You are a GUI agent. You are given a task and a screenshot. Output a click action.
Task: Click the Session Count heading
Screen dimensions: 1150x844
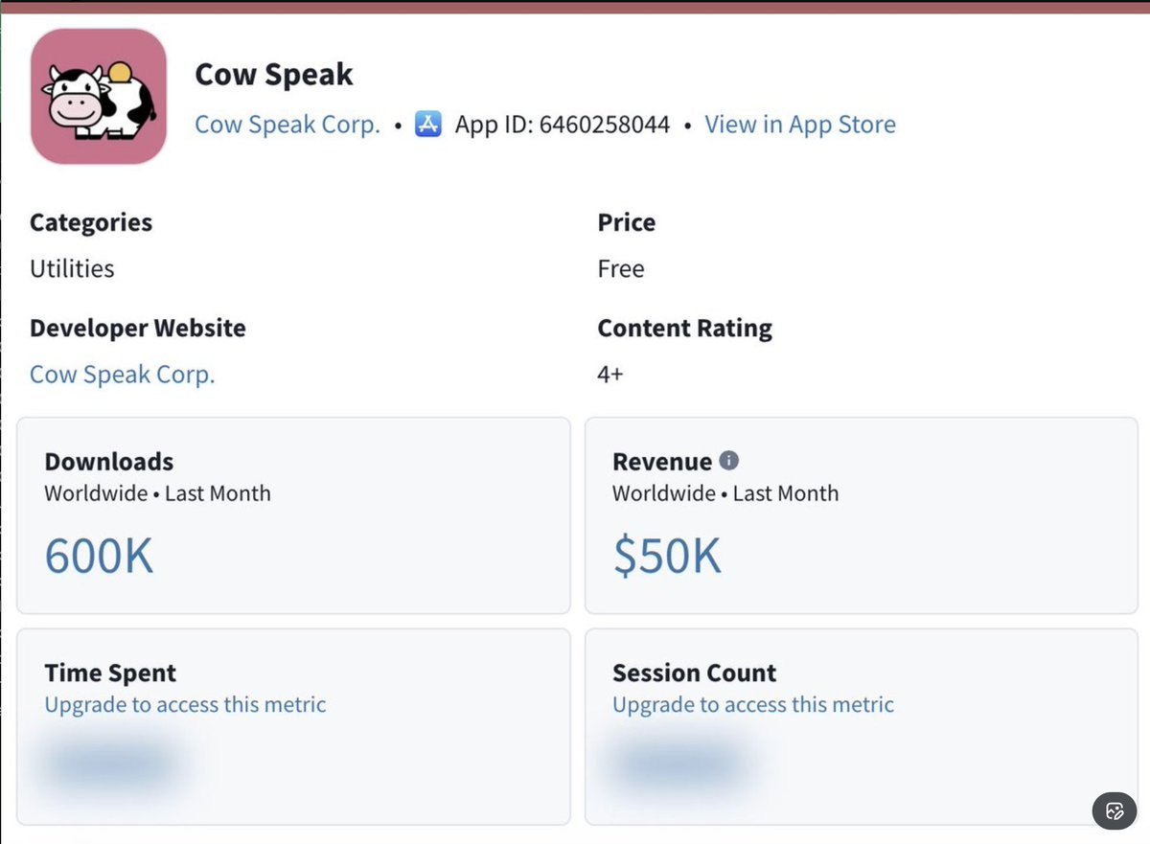[695, 673]
